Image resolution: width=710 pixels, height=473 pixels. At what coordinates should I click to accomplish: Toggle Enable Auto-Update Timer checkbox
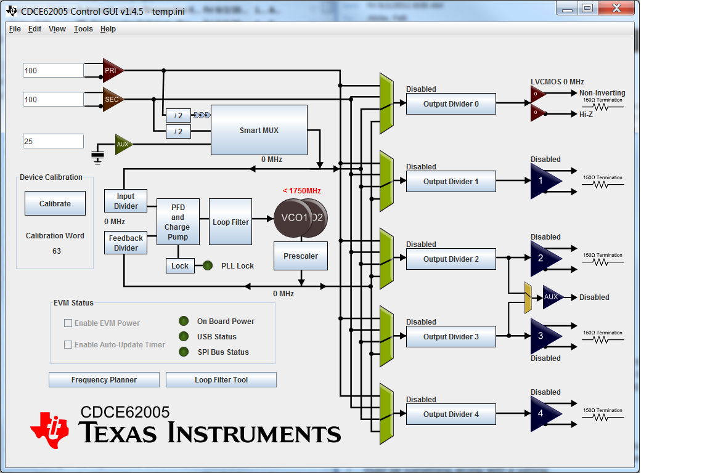[x=68, y=344]
